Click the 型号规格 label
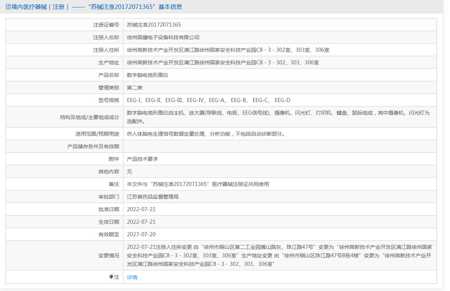Image resolution: width=450 pixels, height=291 pixels. click(109, 100)
